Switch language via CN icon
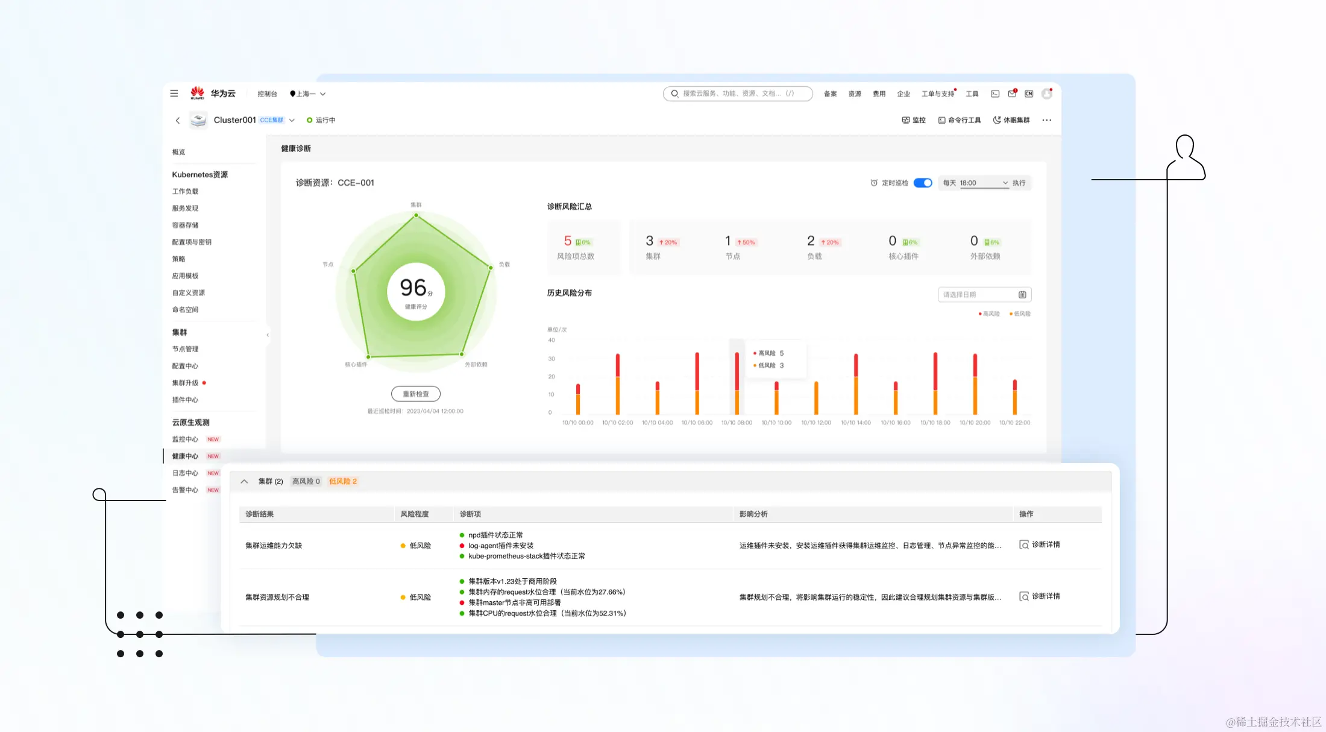This screenshot has height=732, width=1326. click(x=1029, y=94)
